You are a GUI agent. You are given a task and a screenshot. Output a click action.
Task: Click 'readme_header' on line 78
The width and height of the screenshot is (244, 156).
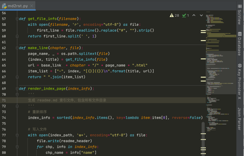[76, 141]
